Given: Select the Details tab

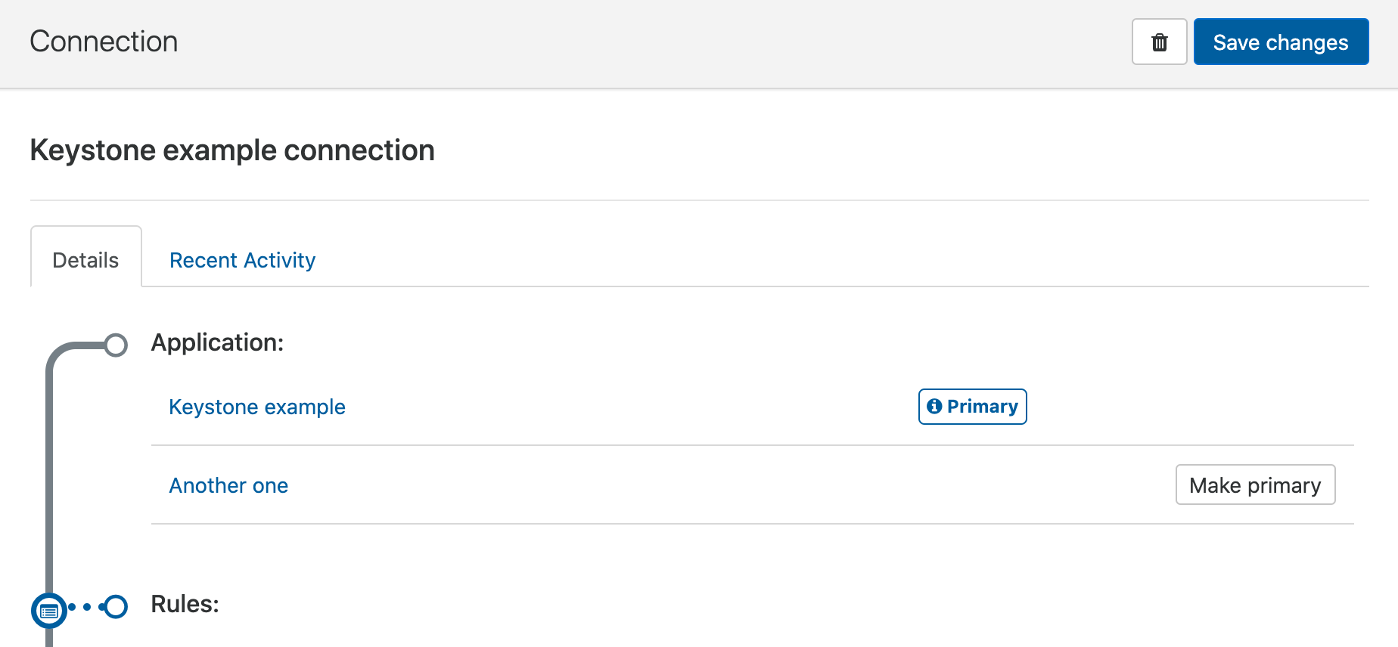Looking at the screenshot, I should (85, 259).
